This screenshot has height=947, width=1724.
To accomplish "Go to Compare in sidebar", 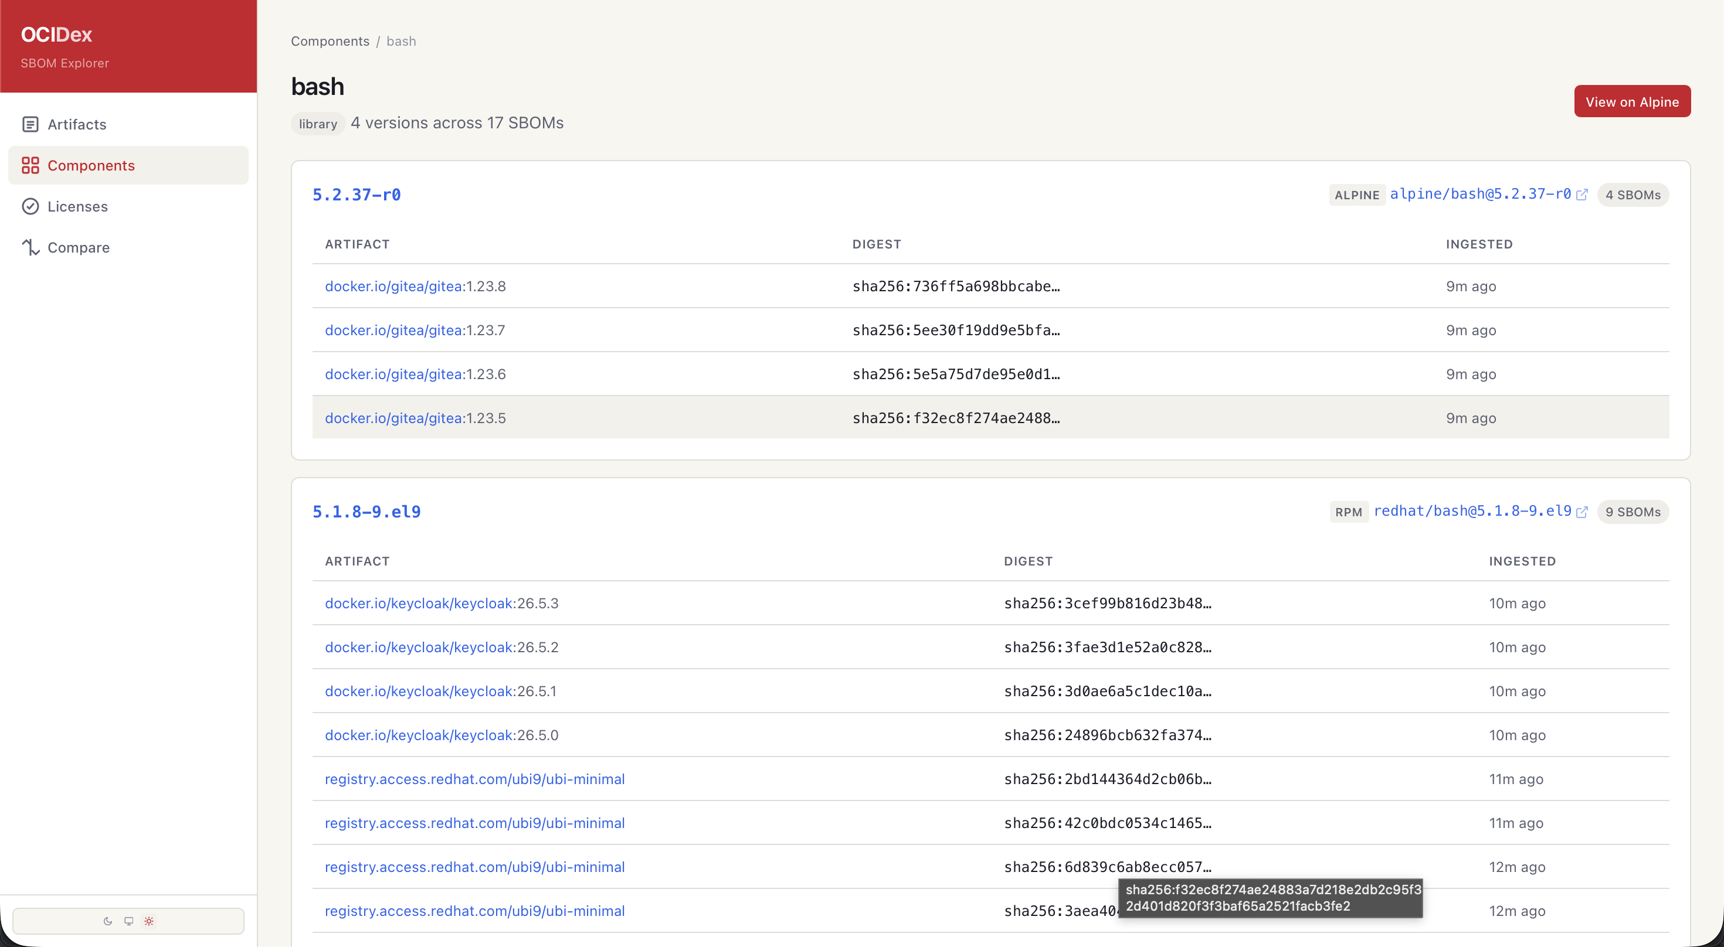I will [79, 247].
